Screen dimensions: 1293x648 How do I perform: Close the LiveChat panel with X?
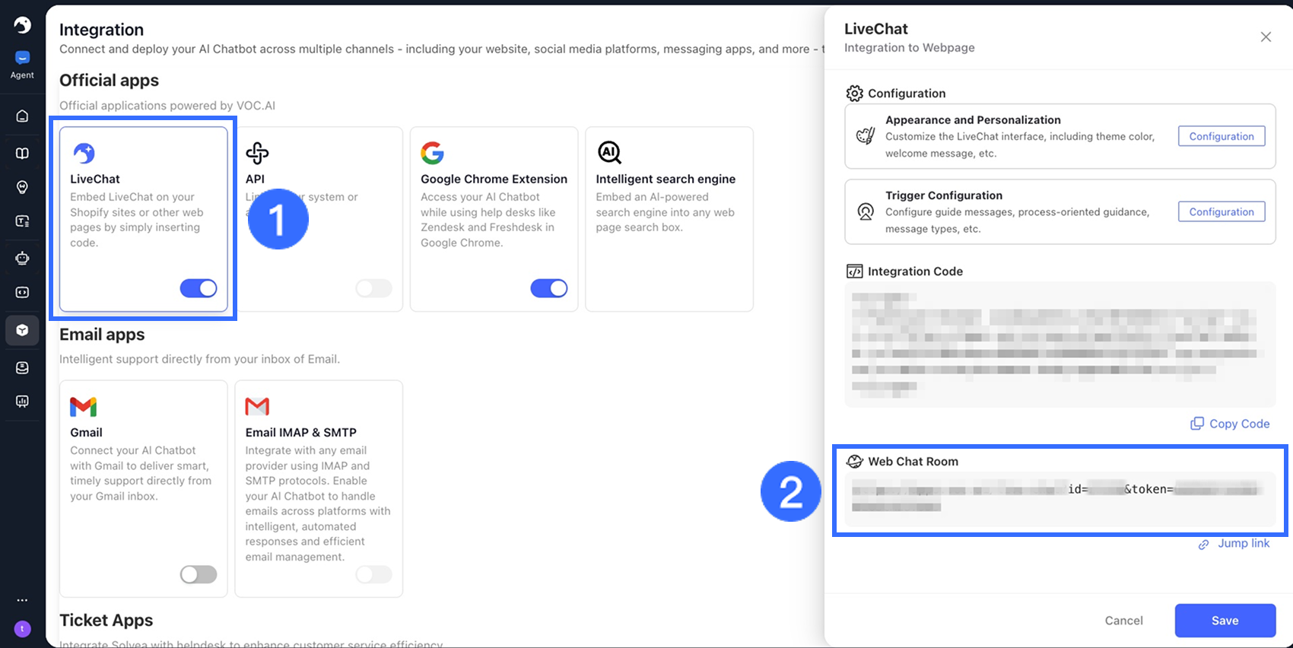[1266, 37]
